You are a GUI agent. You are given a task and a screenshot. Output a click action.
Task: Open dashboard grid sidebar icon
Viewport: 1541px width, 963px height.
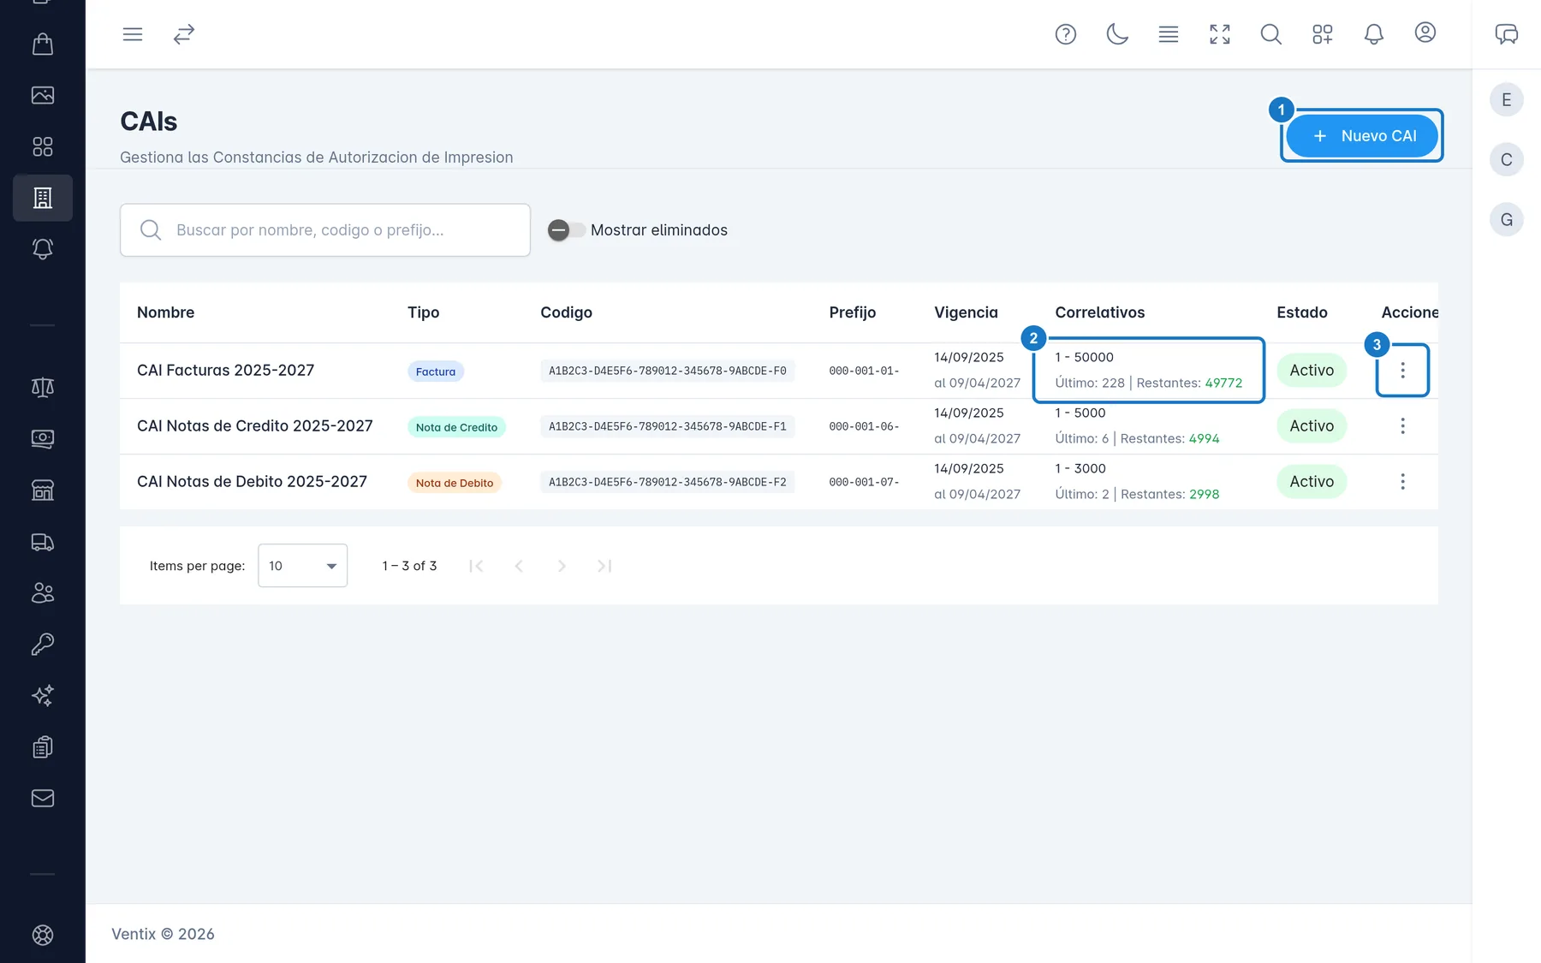(43, 146)
